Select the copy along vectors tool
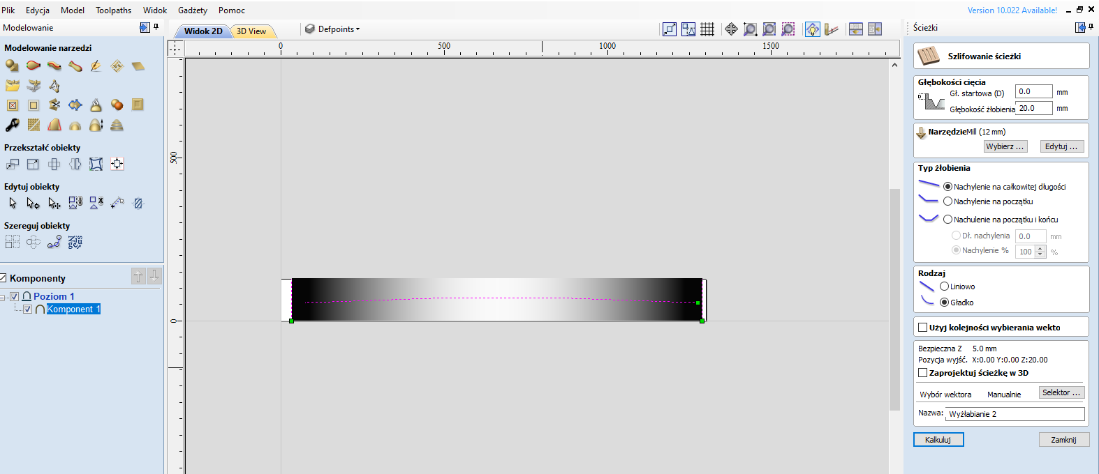1099x474 pixels. pyautogui.click(x=54, y=242)
